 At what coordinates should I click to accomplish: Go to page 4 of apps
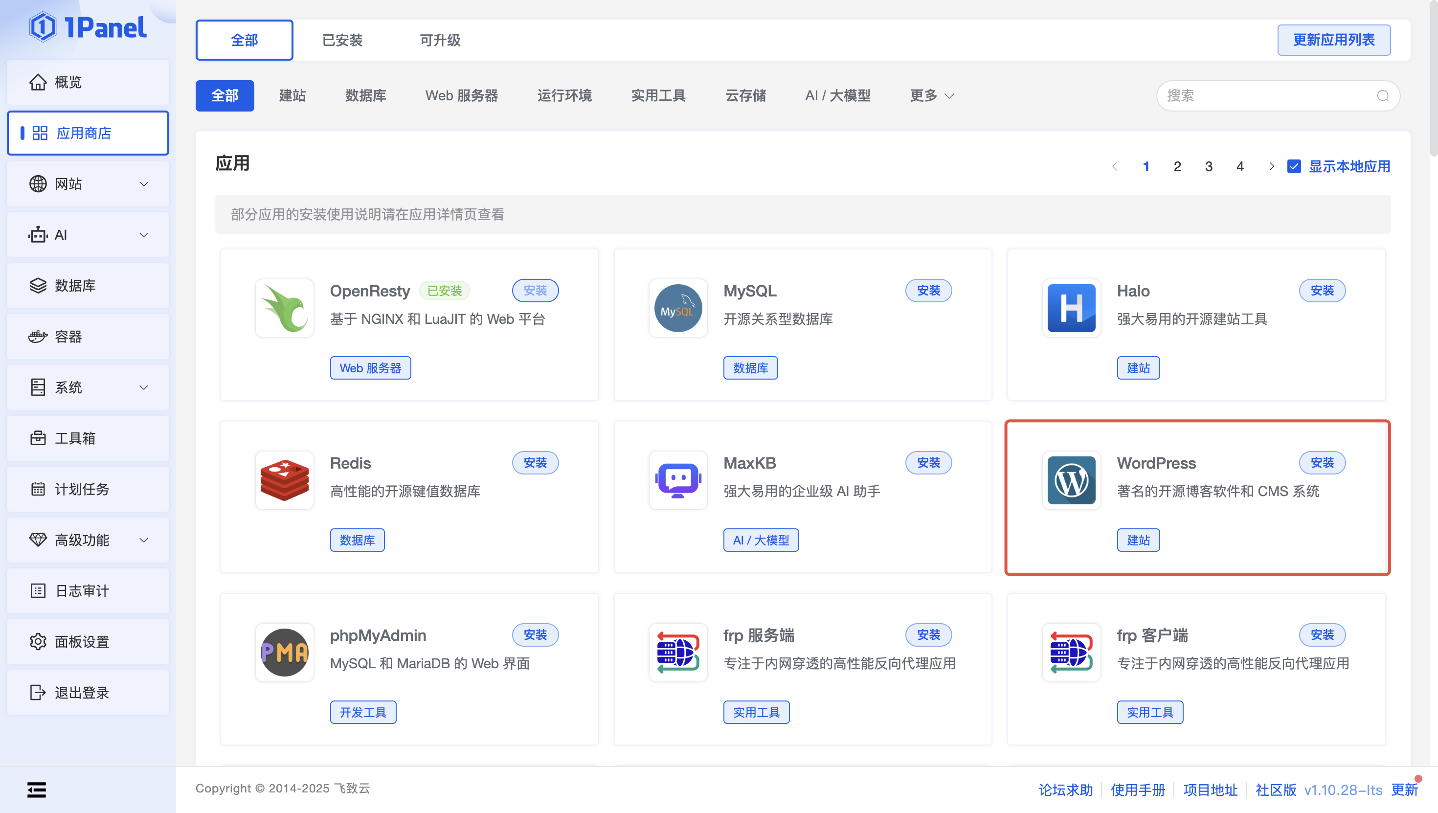coord(1239,166)
